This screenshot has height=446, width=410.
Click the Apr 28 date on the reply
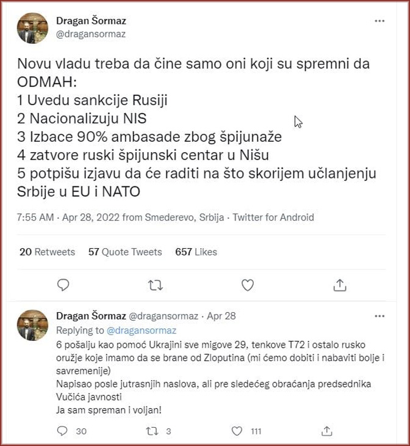(221, 316)
